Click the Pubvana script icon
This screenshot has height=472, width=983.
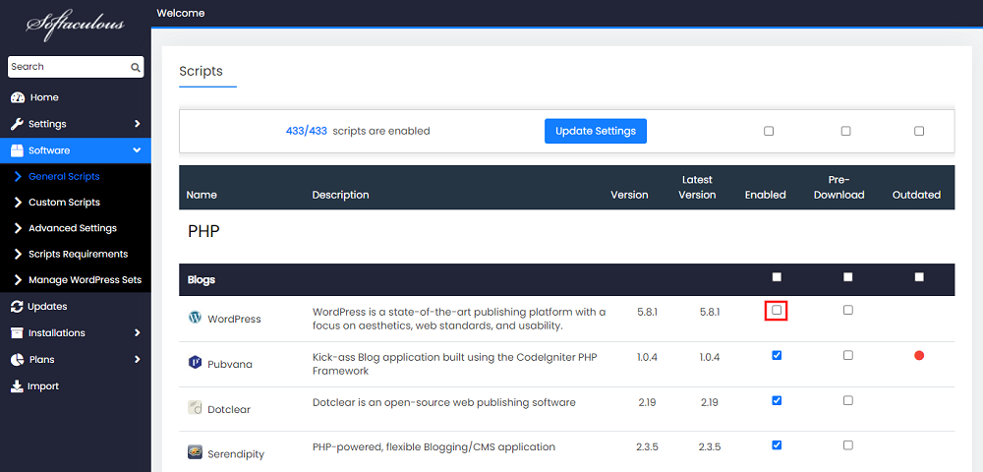(x=195, y=363)
